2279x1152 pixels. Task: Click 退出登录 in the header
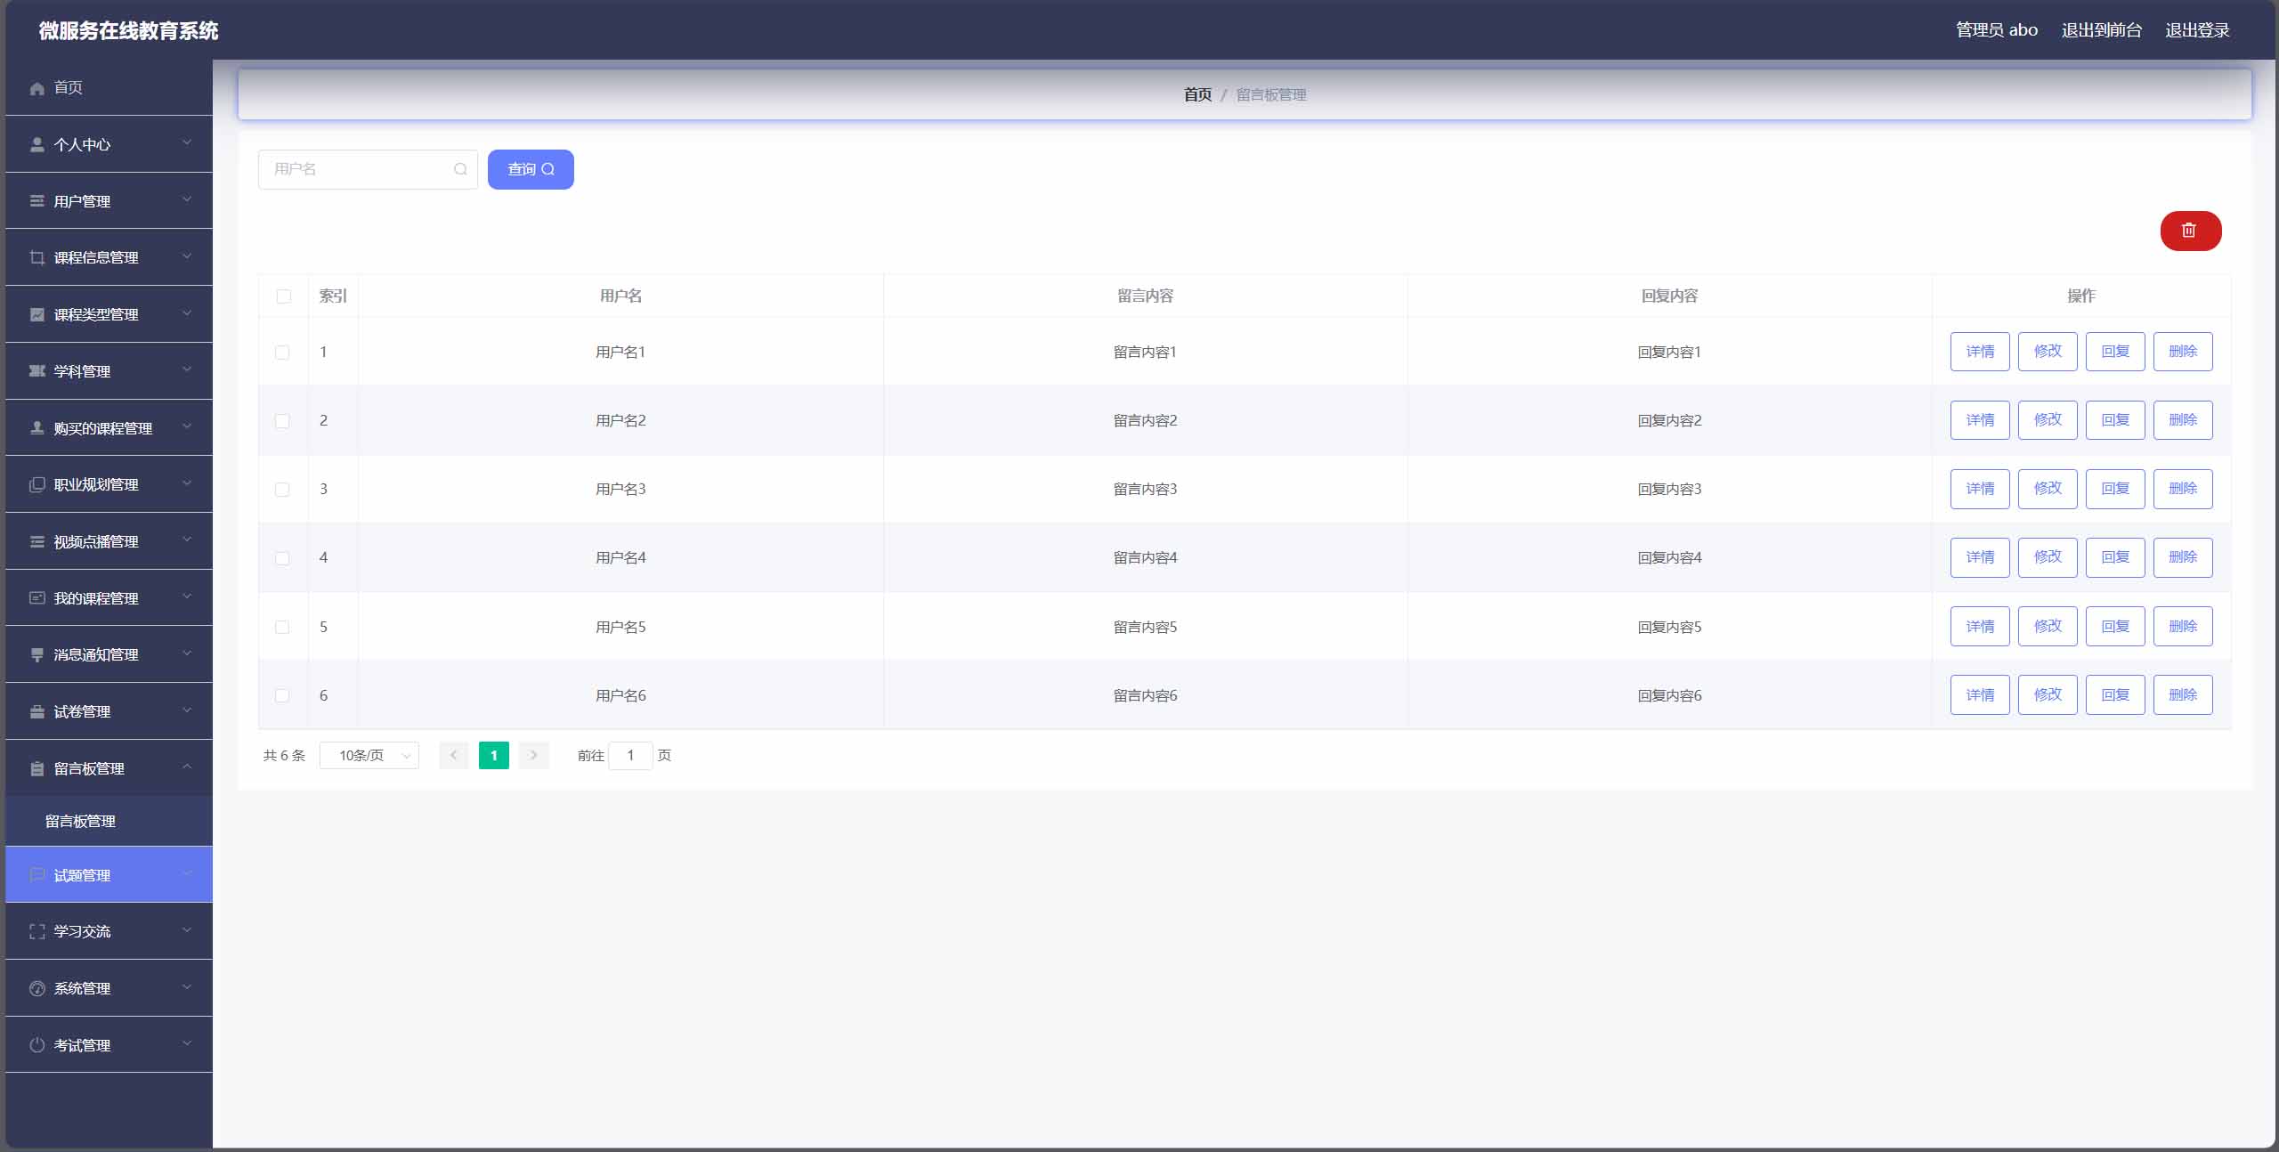(x=2197, y=30)
